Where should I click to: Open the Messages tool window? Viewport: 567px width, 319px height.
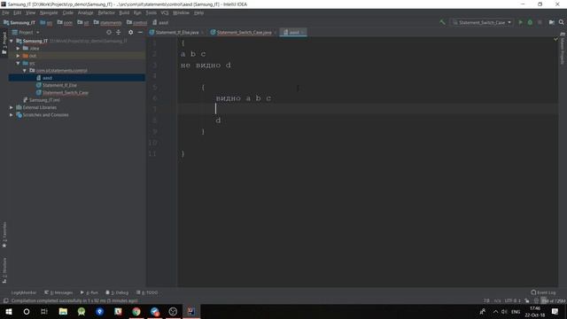pos(59,292)
